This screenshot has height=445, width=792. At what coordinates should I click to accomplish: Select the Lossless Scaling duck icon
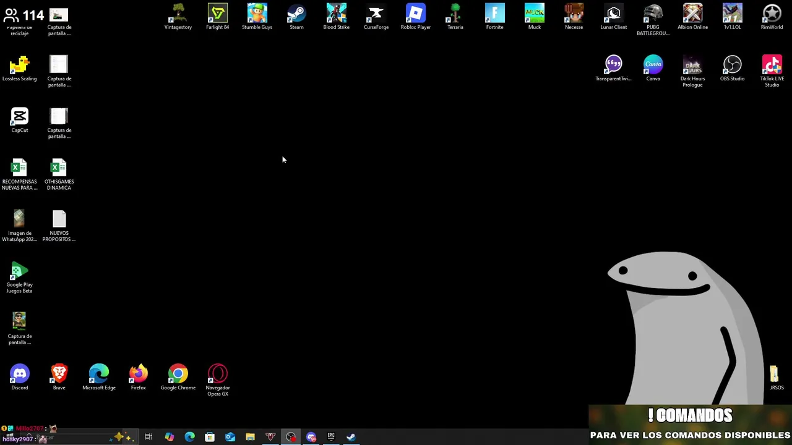coord(20,69)
